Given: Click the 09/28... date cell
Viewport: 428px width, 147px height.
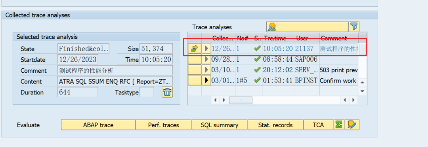Looking at the screenshot, I should coord(223,59).
